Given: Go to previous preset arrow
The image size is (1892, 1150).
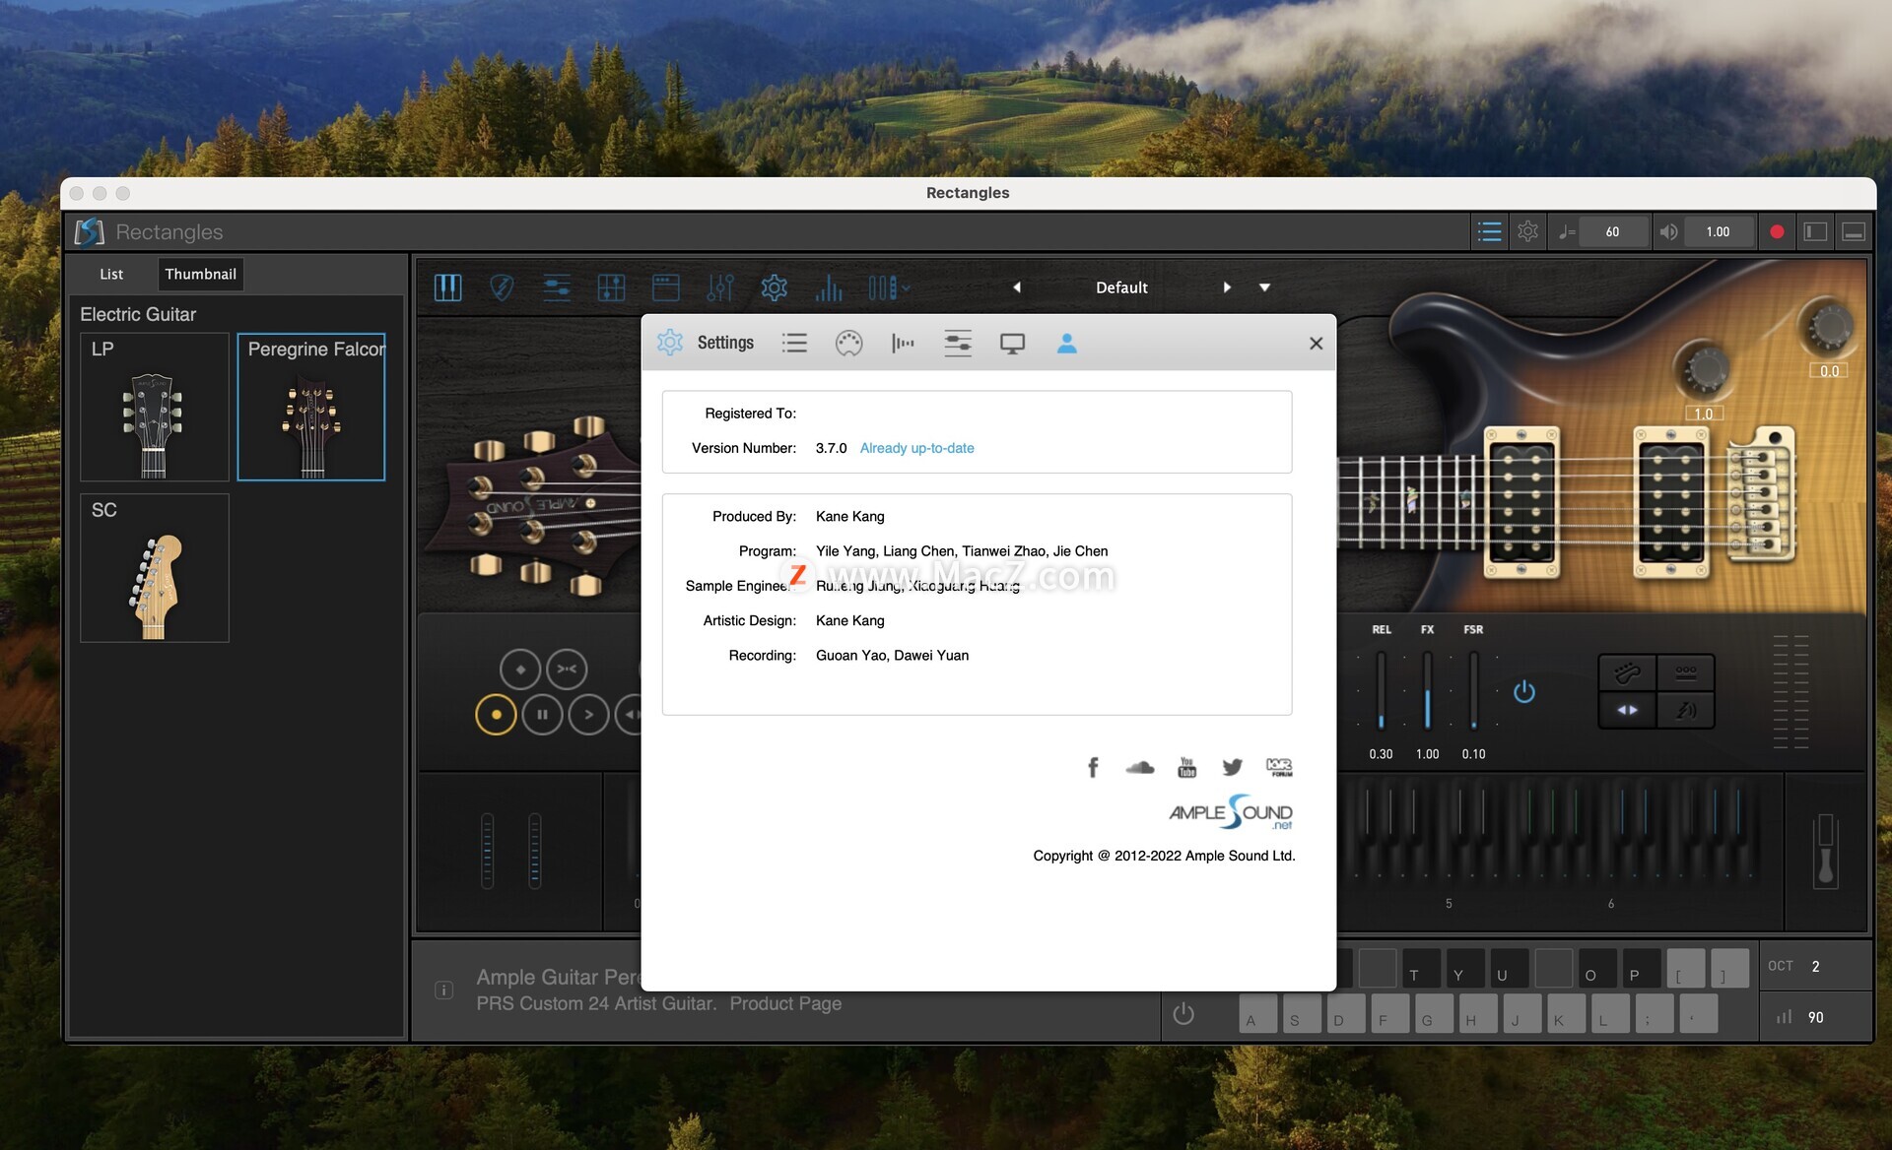Looking at the screenshot, I should (x=1017, y=287).
